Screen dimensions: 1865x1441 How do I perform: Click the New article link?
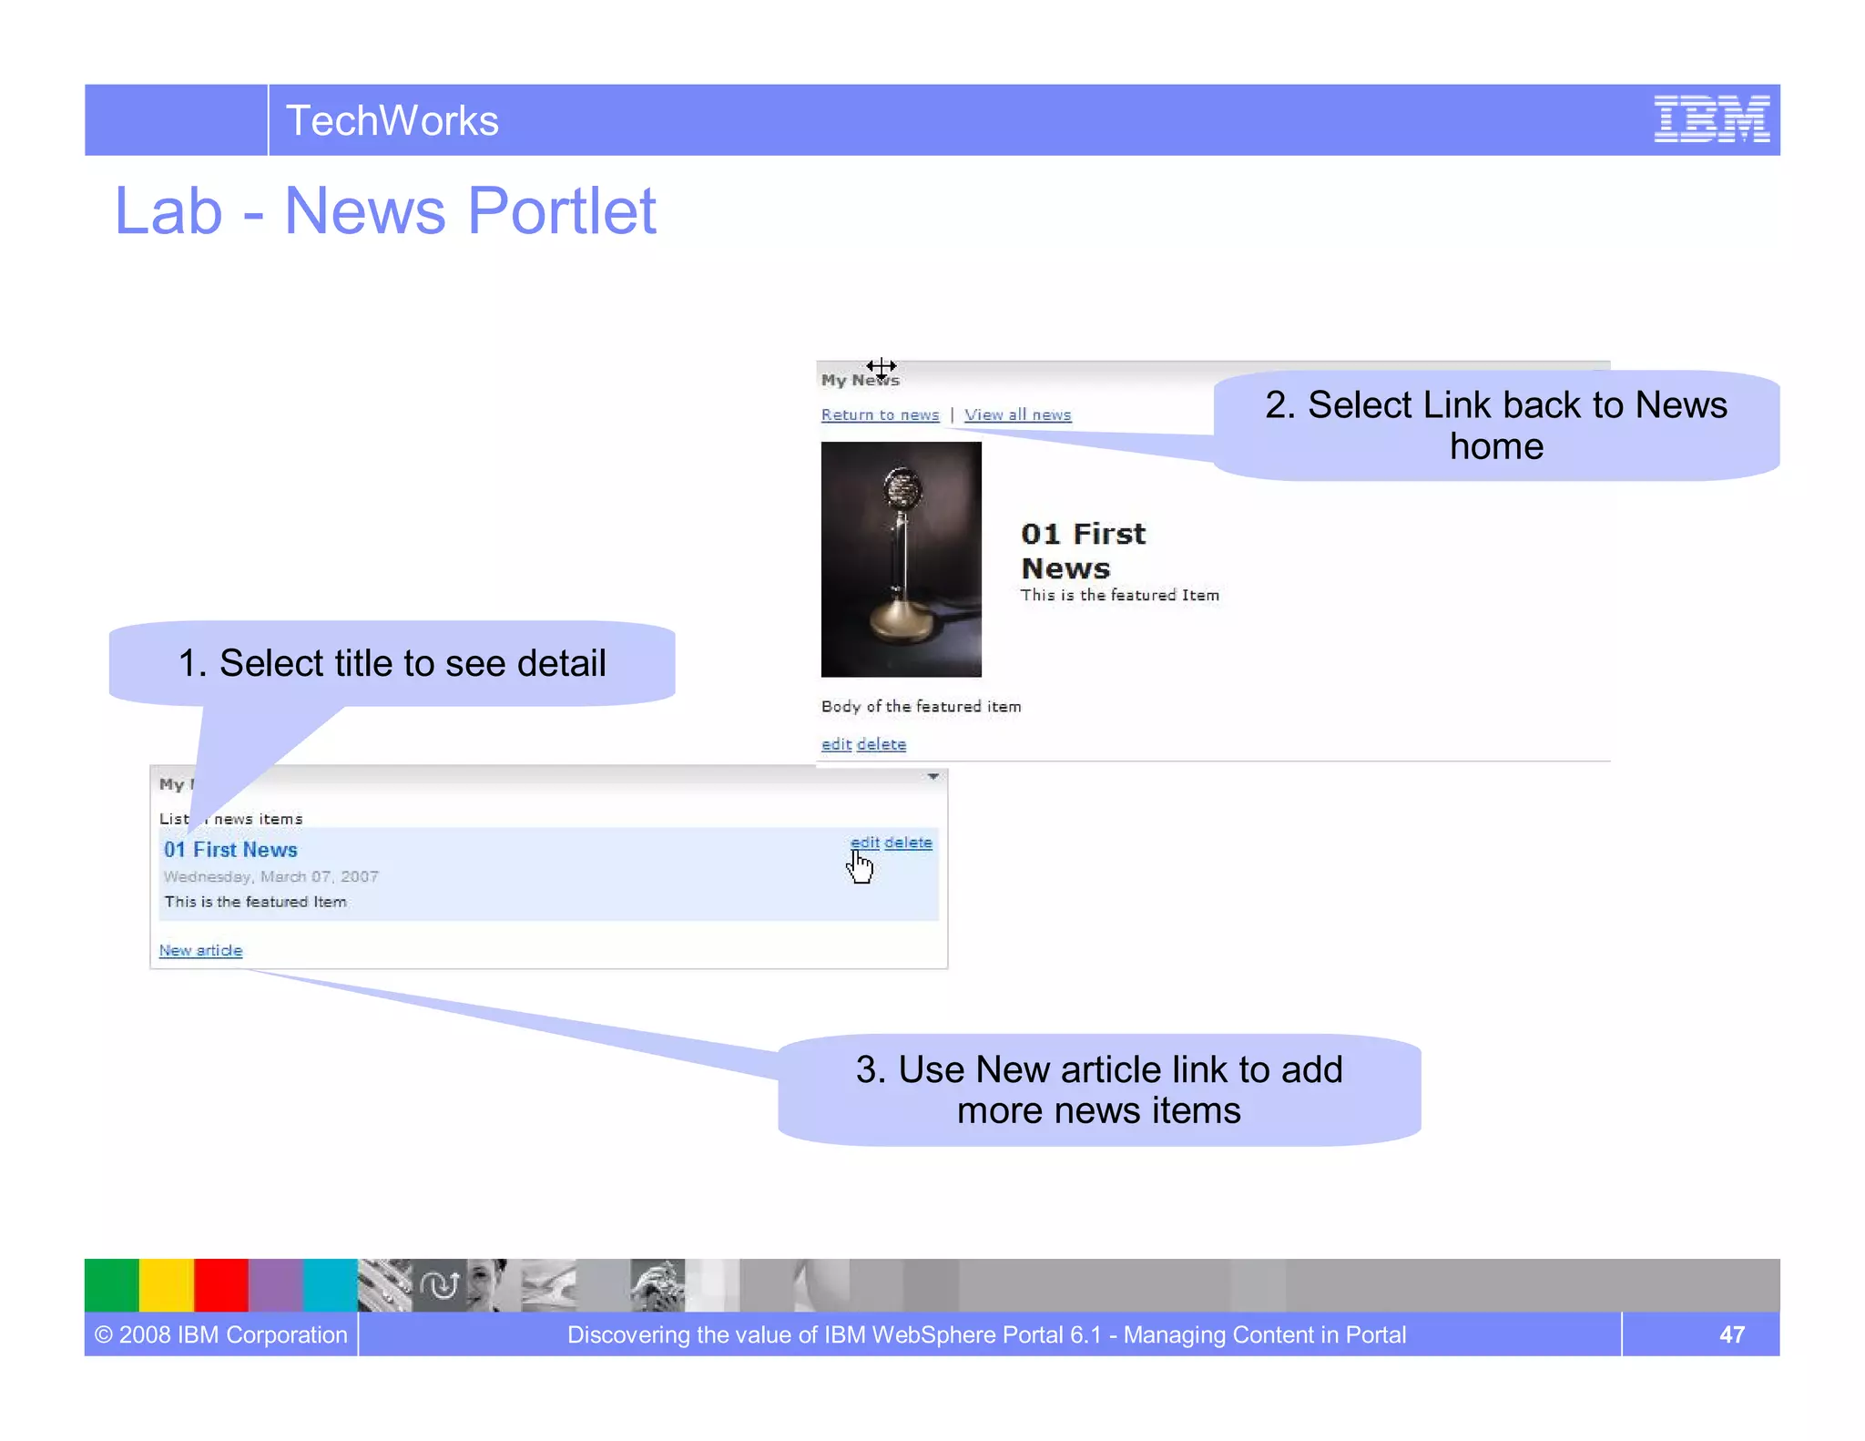[200, 950]
